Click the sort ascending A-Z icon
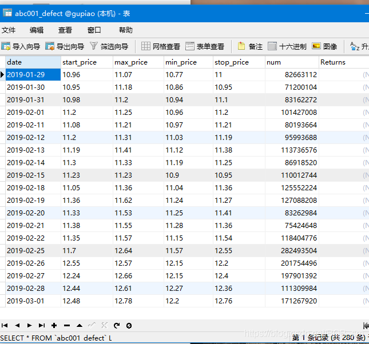 click(x=354, y=46)
